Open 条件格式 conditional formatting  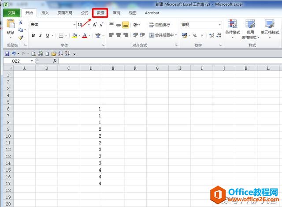[233, 29]
